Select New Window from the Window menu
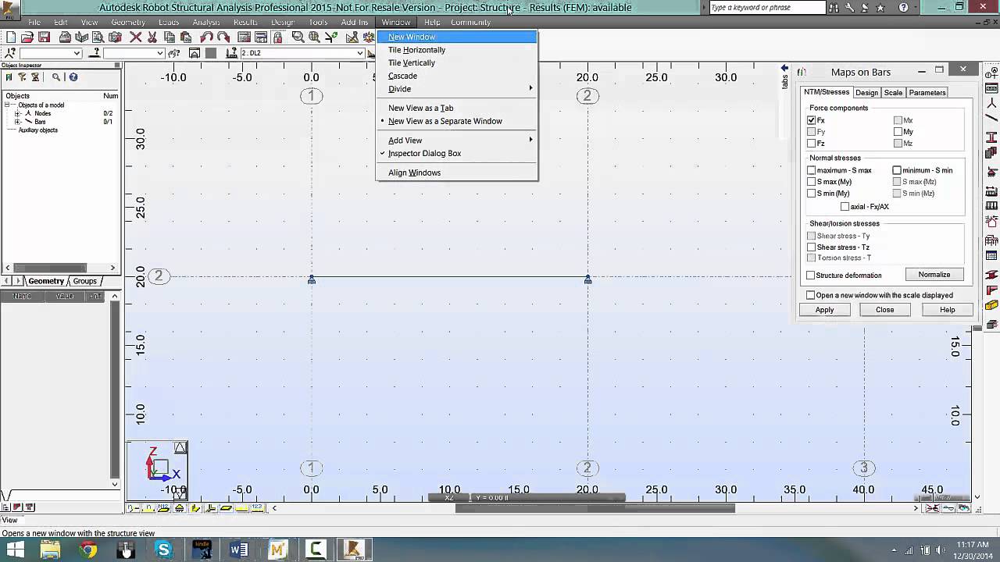The width and height of the screenshot is (1000, 562). pos(456,37)
